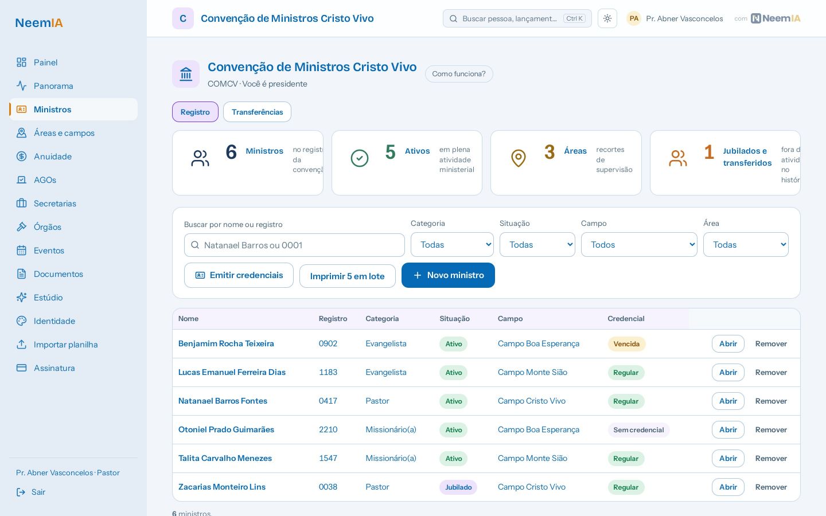
Task: Click the Áreas e campos map-pin icon
Action: tap(21, 133)
